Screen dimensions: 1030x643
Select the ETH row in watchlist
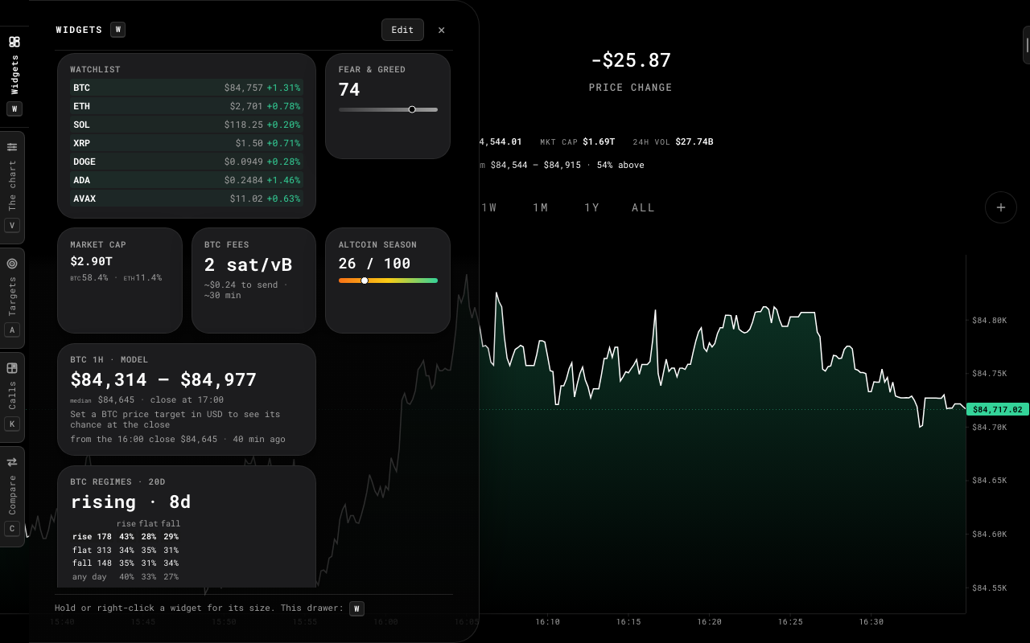(187, 106)
